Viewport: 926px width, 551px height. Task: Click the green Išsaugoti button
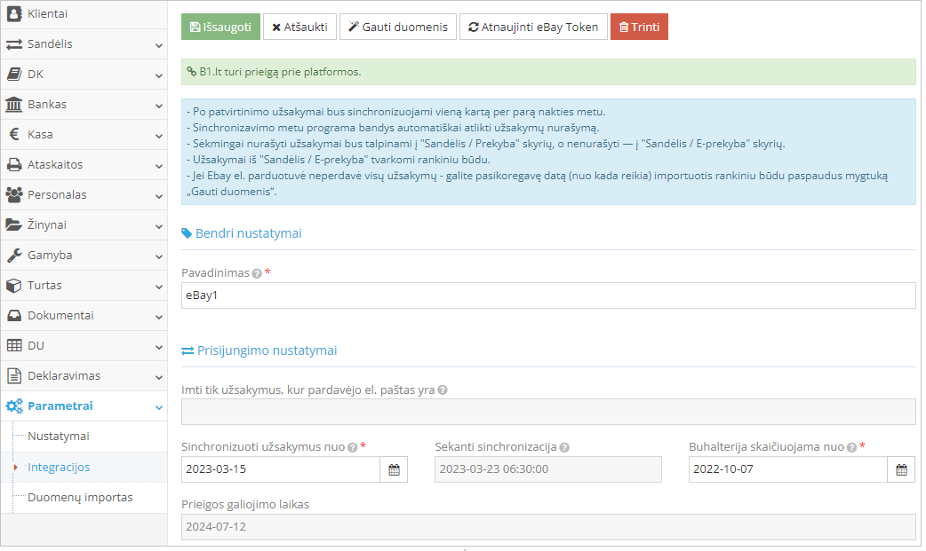pyautogui.click(x=220, y=27)
